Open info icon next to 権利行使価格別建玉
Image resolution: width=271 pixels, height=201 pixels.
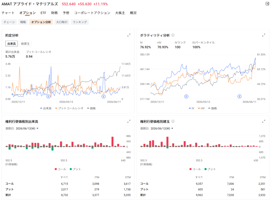point(173,121)
